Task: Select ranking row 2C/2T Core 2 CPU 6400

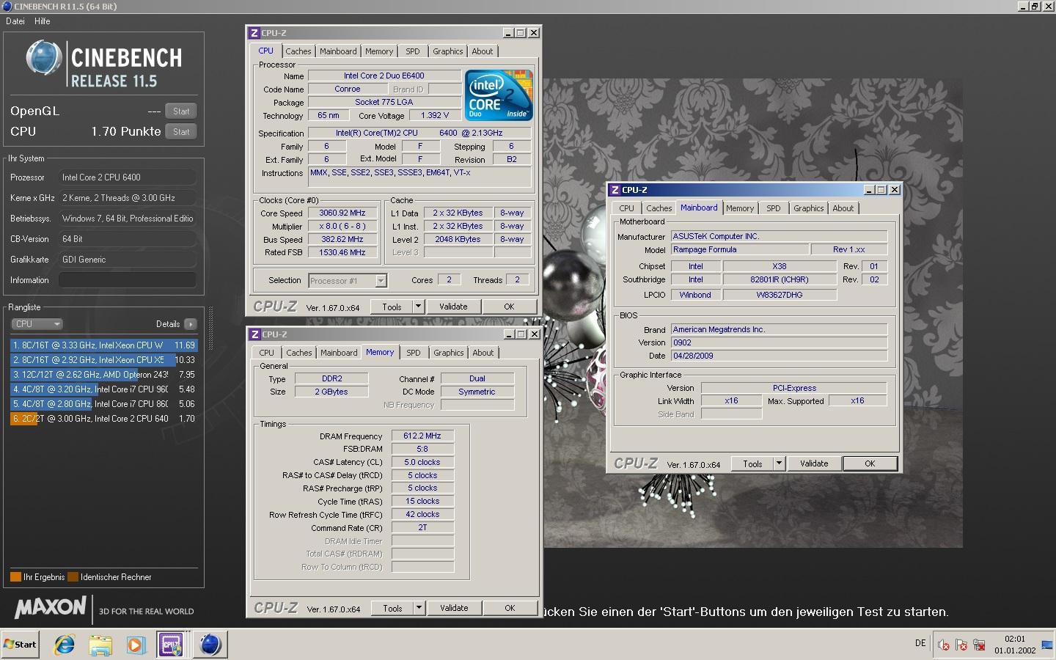Action: click(103, 419)
